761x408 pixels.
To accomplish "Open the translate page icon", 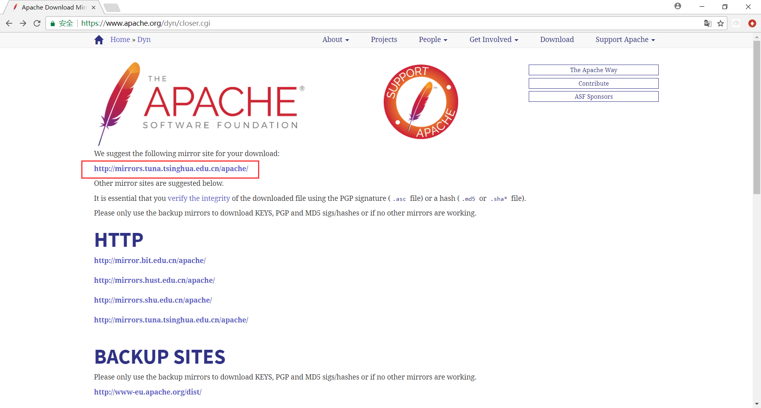I will 707,23.
